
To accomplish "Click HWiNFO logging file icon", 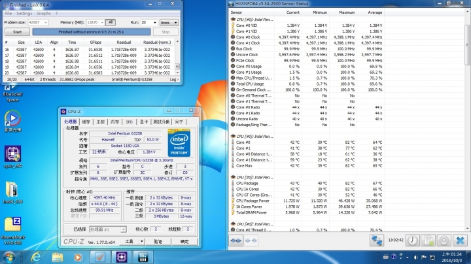I will (428, 240).
